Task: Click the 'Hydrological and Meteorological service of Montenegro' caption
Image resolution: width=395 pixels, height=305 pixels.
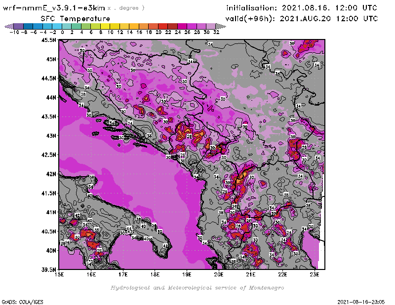Action: pyautogui.click(x=197, y=288)
